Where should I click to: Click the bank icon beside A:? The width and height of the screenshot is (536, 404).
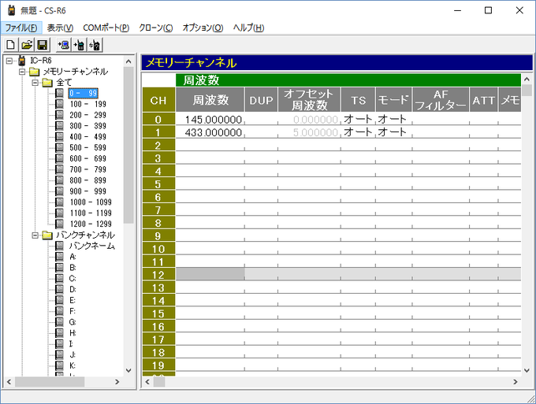[59, 257]
